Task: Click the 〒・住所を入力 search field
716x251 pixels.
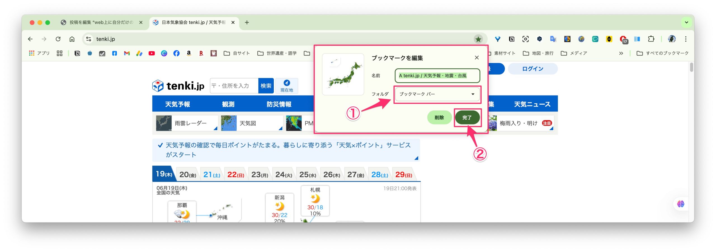Action: pos(234,86)
